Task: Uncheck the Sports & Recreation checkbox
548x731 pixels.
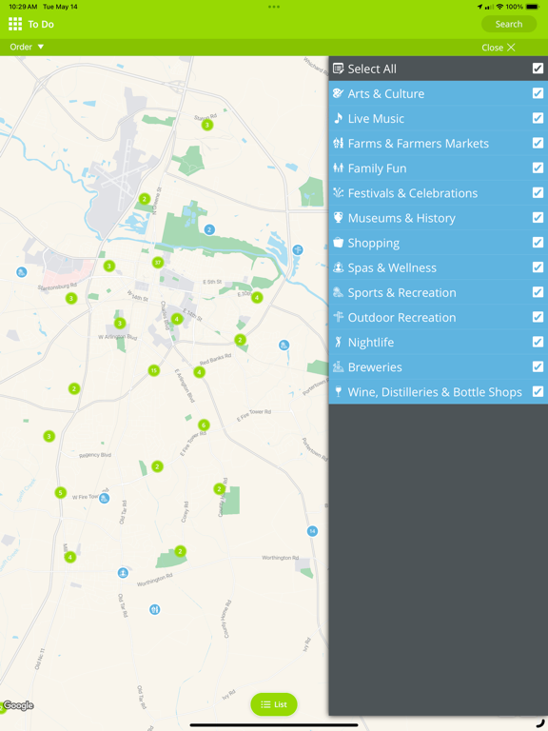Action: pos(538,292)
